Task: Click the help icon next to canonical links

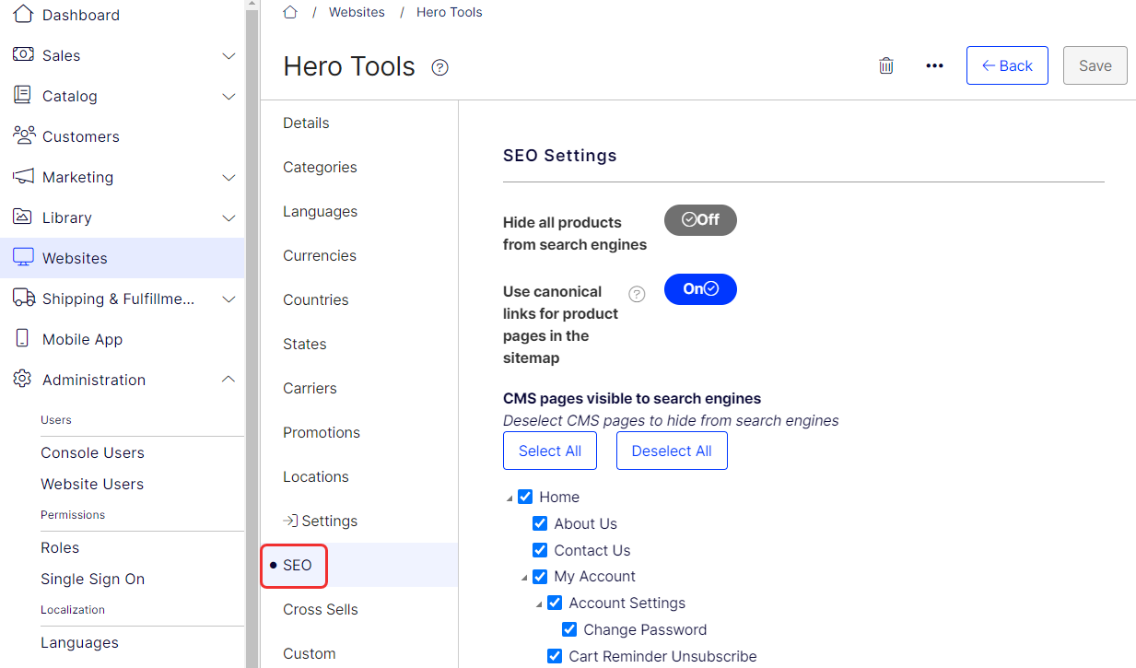Action: click(637, 294)
